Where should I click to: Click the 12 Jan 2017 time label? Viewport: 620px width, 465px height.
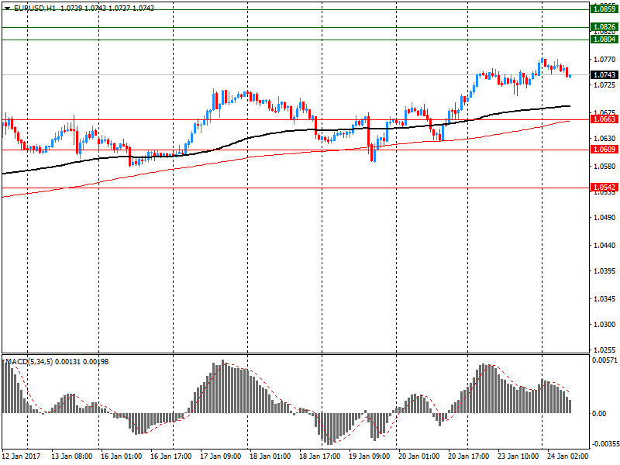point(22,456)
